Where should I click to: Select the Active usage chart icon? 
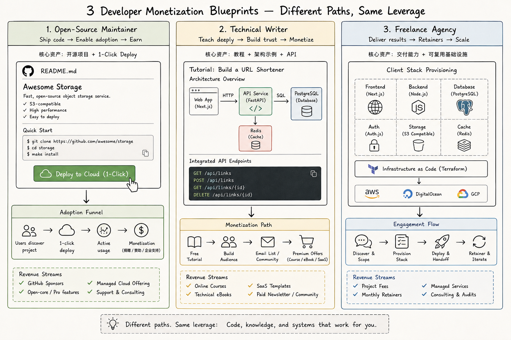pyautogui.click(x=104, y=230)
